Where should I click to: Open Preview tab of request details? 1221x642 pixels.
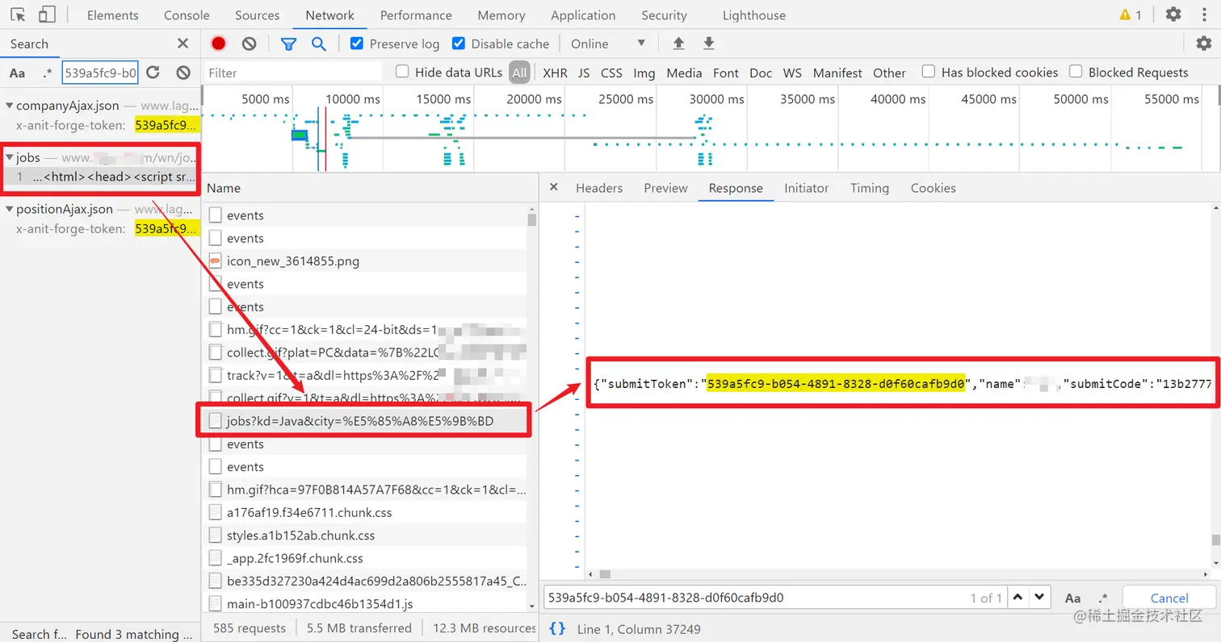pos(665,188)
